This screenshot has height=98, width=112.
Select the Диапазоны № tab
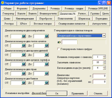67,14
